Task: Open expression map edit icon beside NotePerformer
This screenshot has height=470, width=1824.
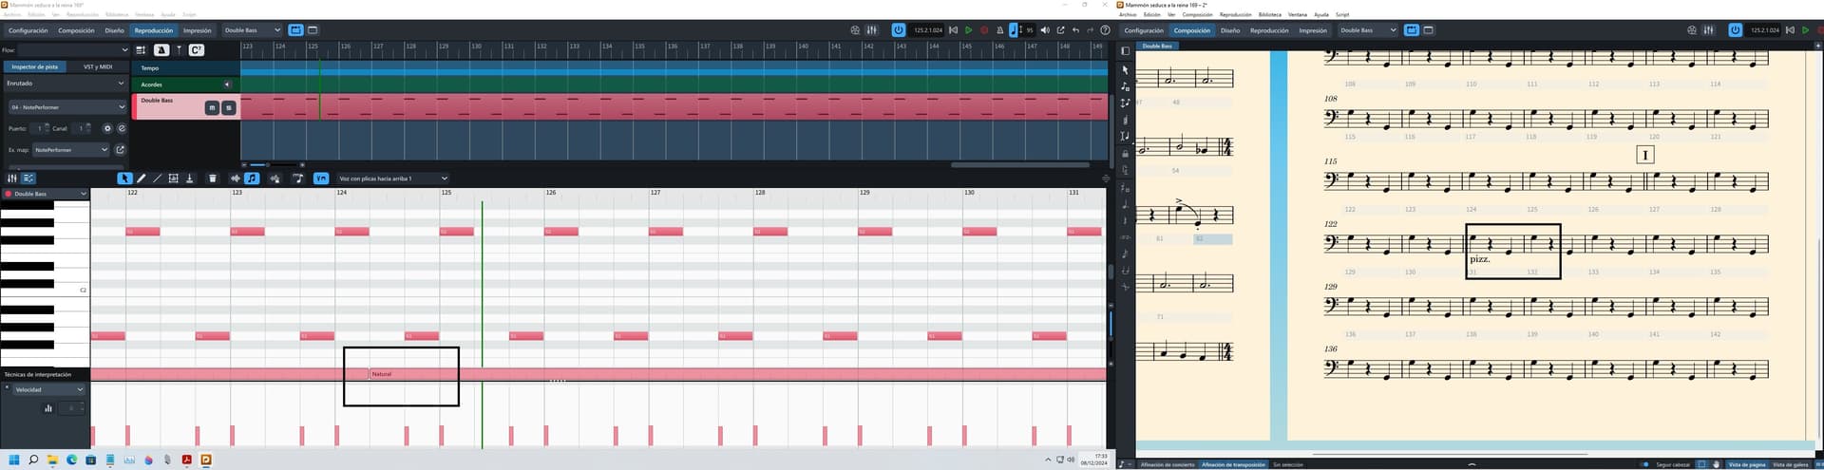Action: (x=121, y=149)
